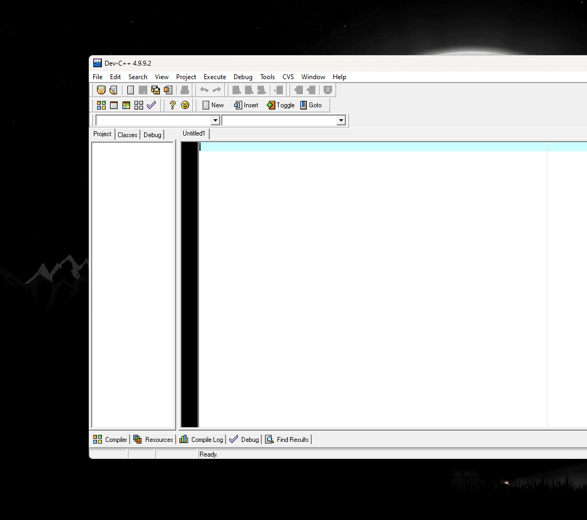Expand the first class browser dropdown arrow

coord(215,120)
